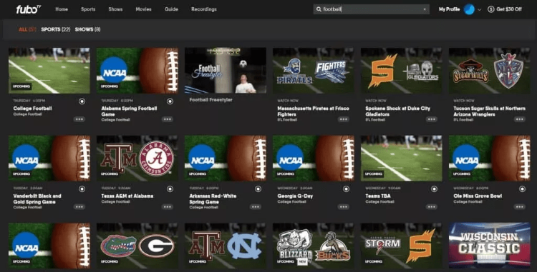Click the Ole Miss Grove Bowl title
This screenshot has width=537, height=272.
pyautogui.click(x=478, y=196)
